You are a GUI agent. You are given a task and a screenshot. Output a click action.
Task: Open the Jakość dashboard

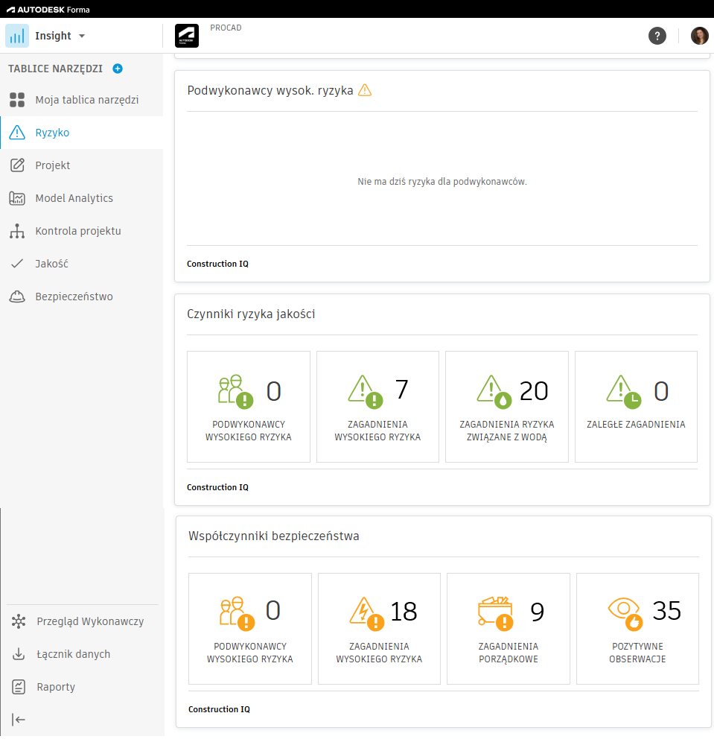pos(82,264)
